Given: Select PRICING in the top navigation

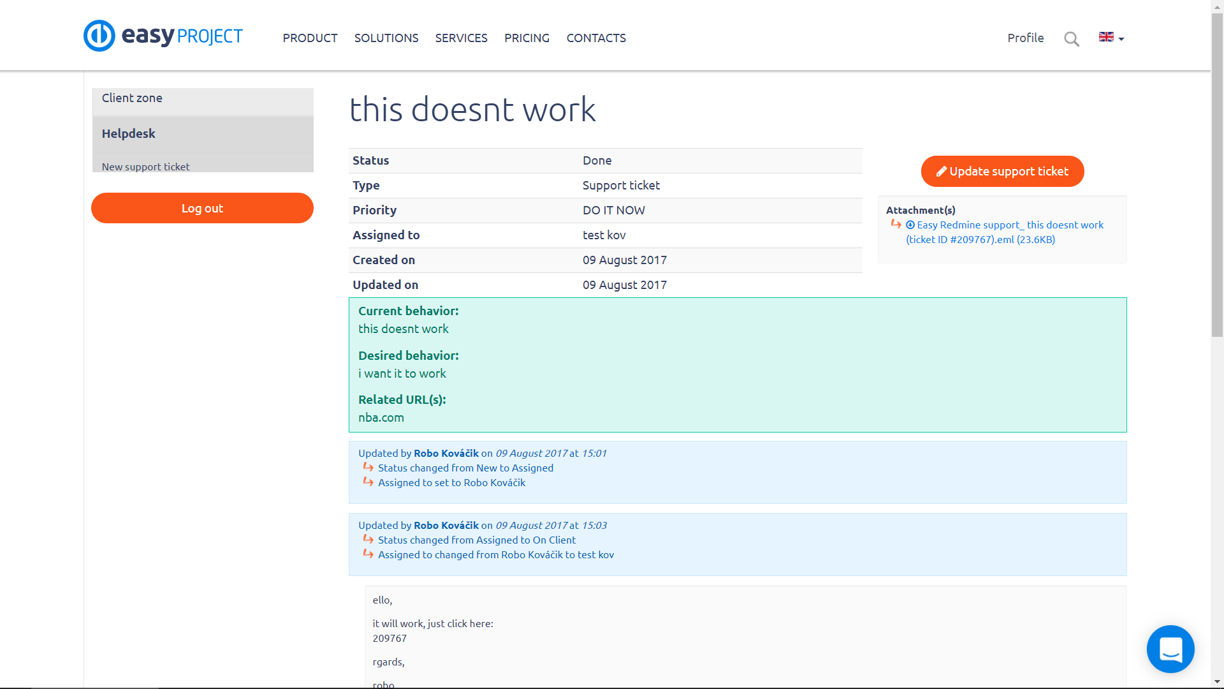Looking at the screenshot, I should 527,38.
